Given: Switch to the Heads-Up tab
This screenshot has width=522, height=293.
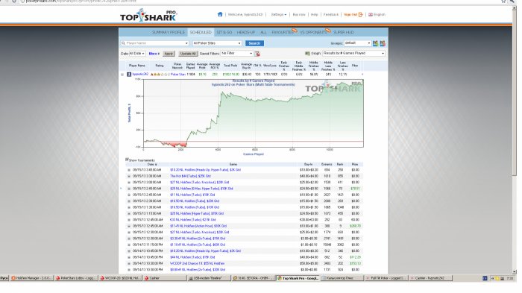Looking at the screenshot, I should [246, 32].
